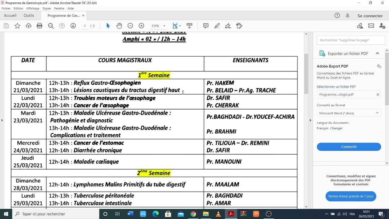Click the Convertir button
The height and width of the screenshot is (219, 389).
click(x=349, y=147)
